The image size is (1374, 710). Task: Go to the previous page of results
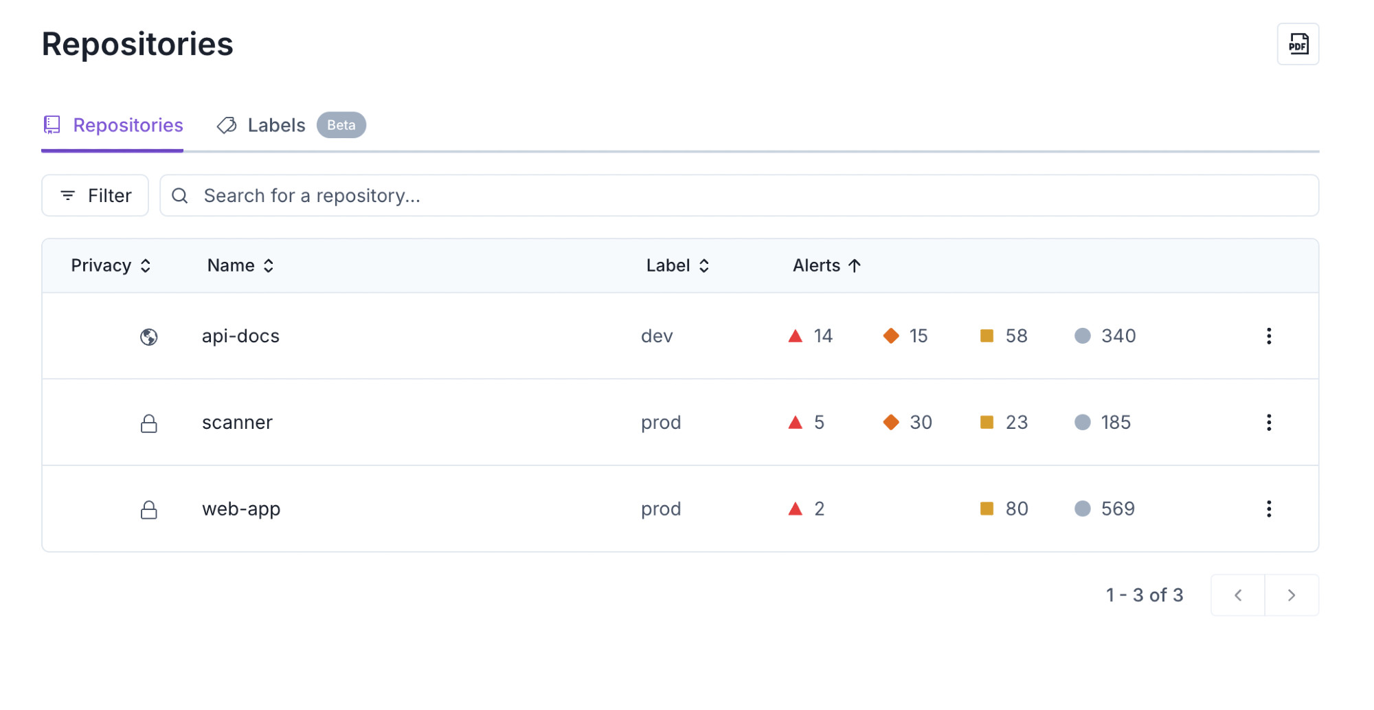pyautogui.click(x=1238, y=595)
